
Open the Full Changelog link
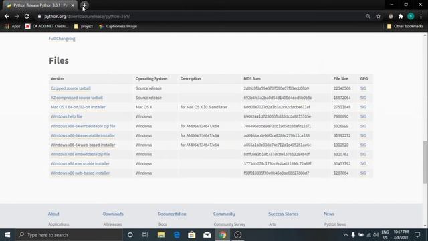[62, 39]
